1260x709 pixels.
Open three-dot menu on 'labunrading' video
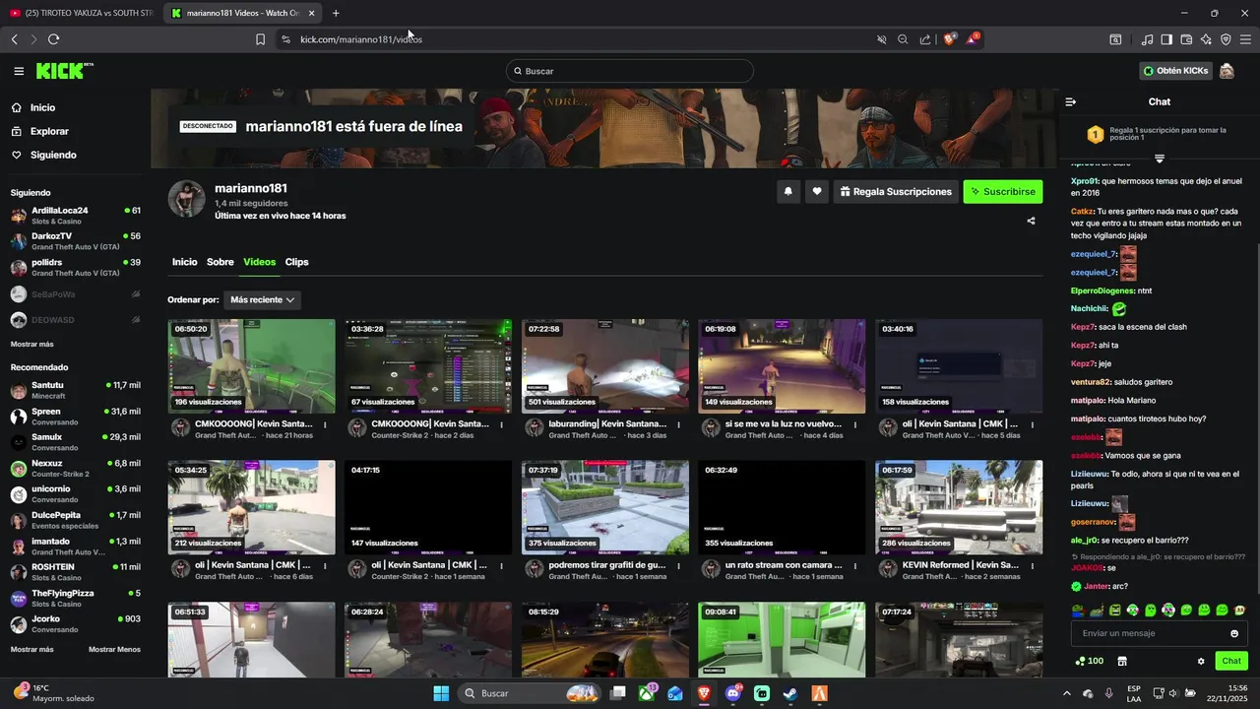(679, 424)
